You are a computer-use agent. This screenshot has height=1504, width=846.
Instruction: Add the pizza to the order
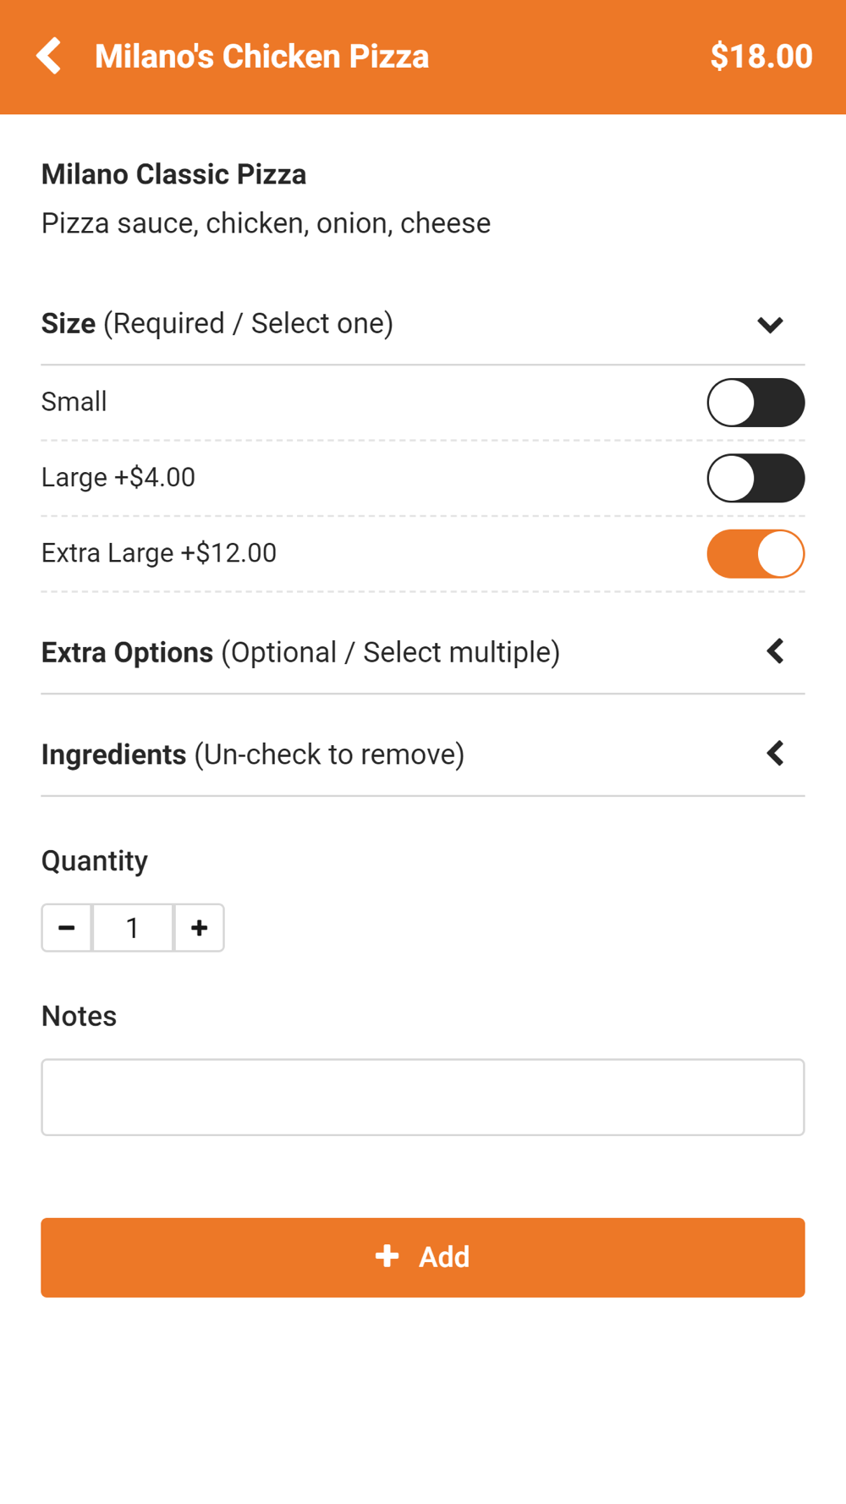[x=423, y=1257]
